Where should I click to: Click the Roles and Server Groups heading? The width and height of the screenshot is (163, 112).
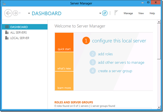click(74, 102)
